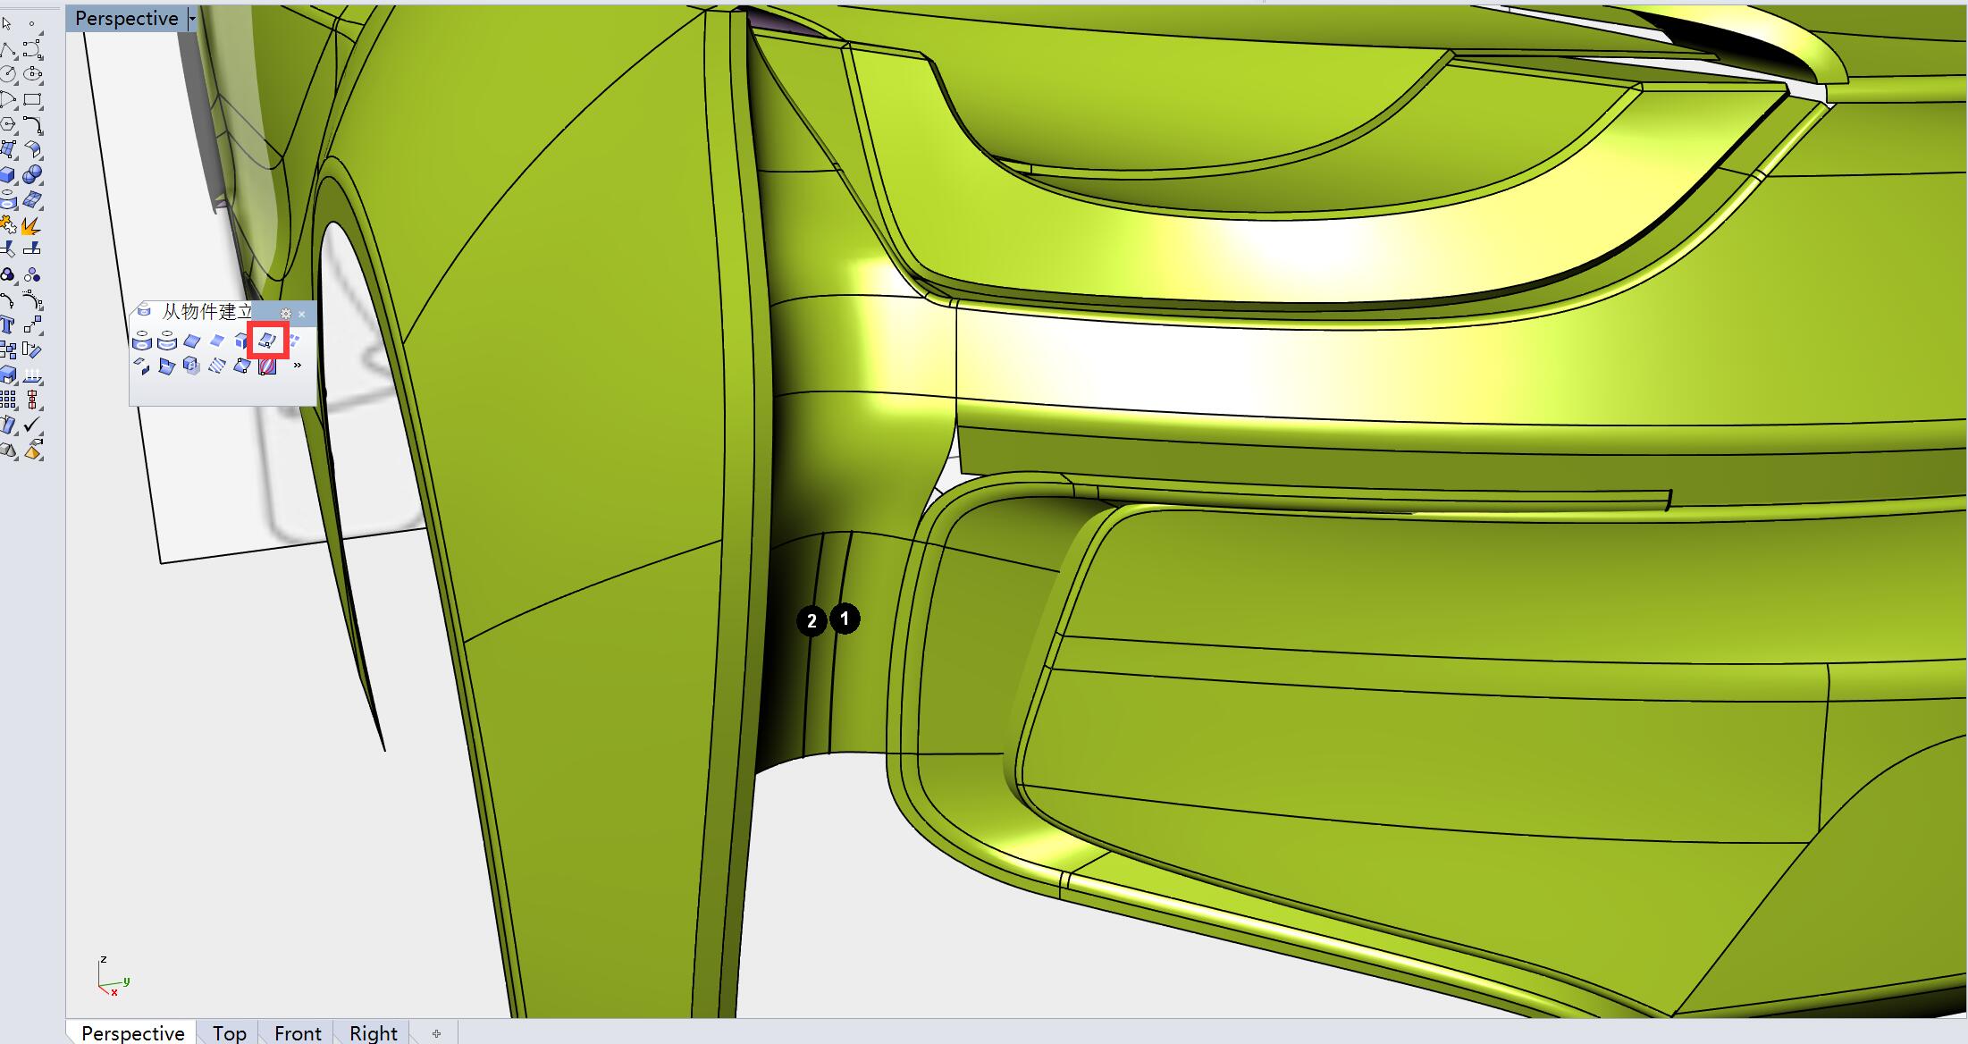Switch to the Front viewport tab

(x=298, y=1032)
